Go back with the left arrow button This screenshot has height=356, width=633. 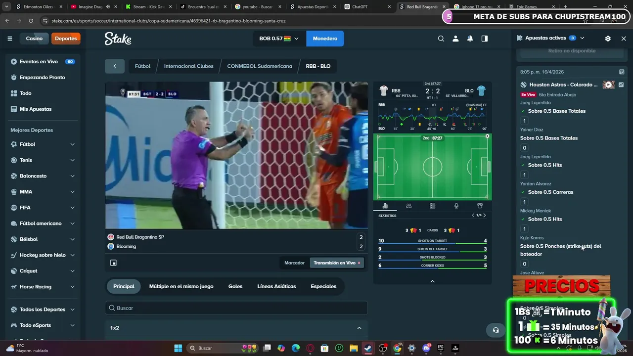(x=115, y=66)
